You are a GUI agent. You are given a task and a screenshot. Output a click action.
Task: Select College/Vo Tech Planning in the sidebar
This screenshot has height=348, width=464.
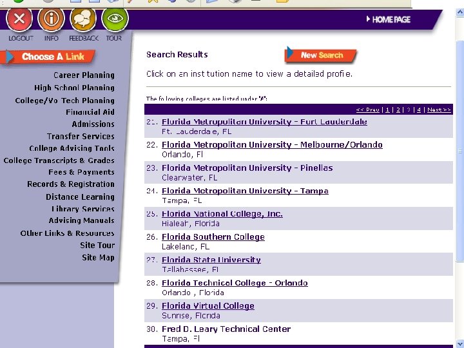pyautogui.click(x=65, y=101)
